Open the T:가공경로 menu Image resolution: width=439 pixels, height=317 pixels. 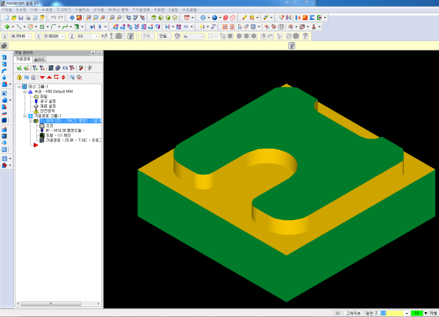click(142, 10)
